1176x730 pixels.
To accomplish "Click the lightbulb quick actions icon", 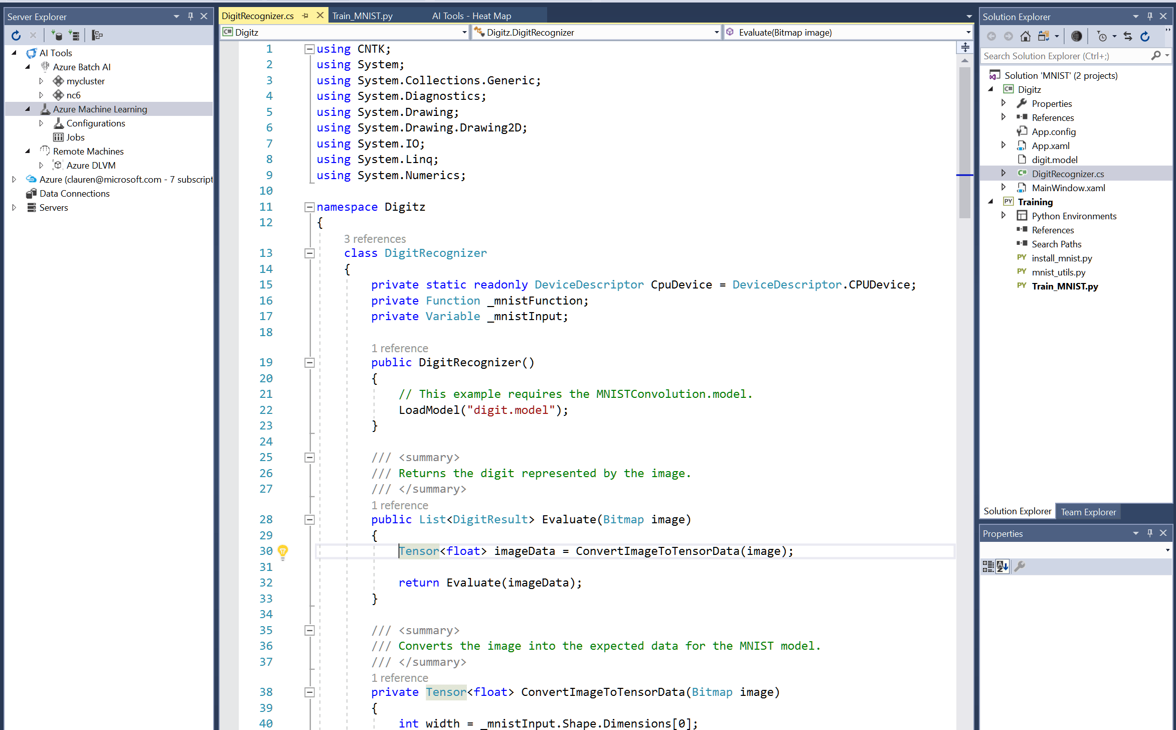I will click(283, 551).
